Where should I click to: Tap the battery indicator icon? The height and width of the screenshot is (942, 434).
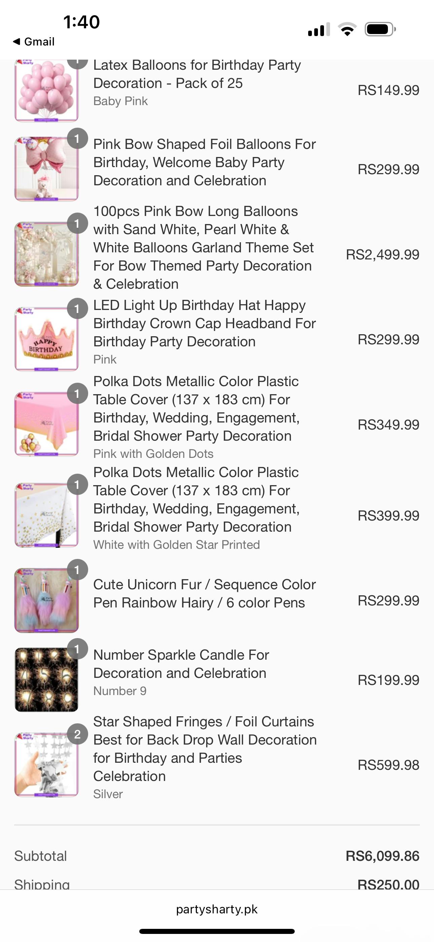tap(380, 29)
